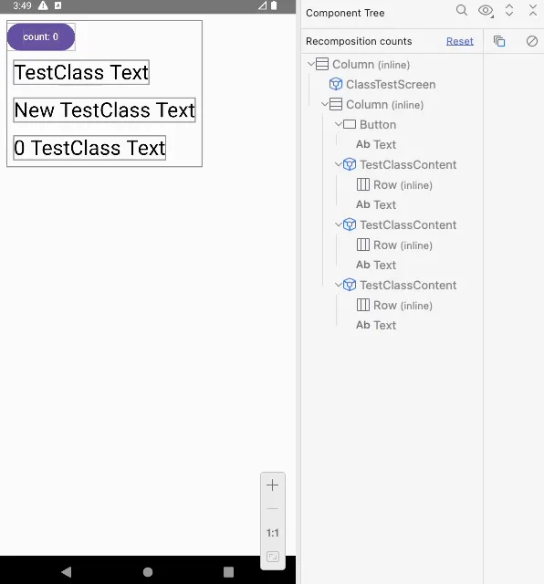Image resolution: width=544 pixels, height=584 pixels.
Task: Select the New TestClass Text element
Action: click(104, 109)
